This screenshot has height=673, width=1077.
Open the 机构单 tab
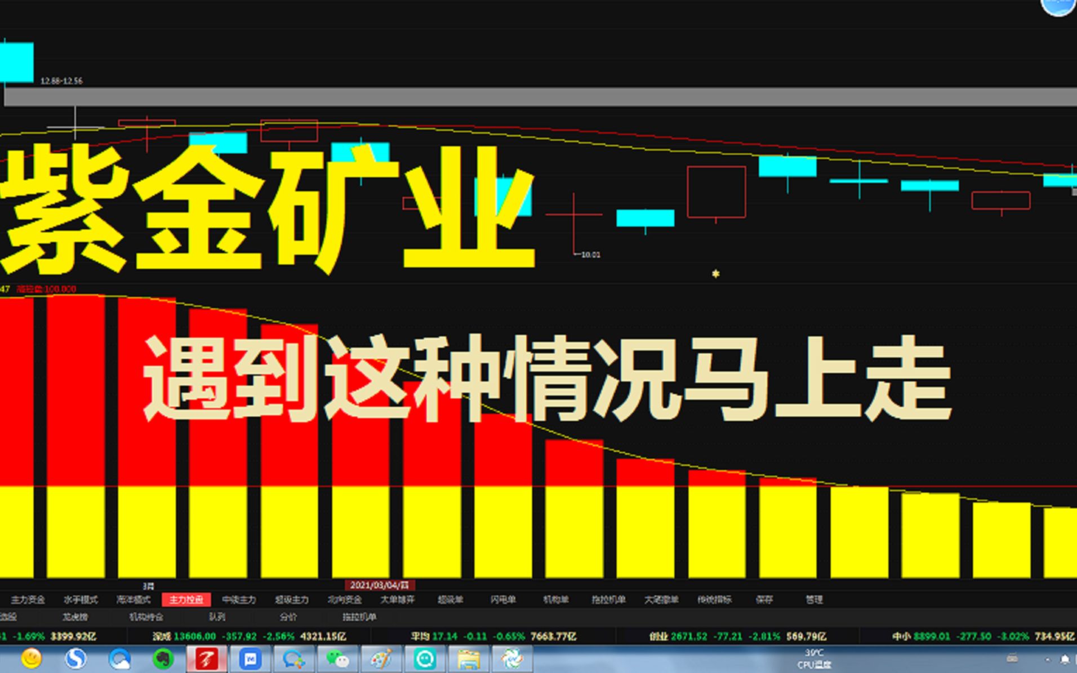pos(556,600)
